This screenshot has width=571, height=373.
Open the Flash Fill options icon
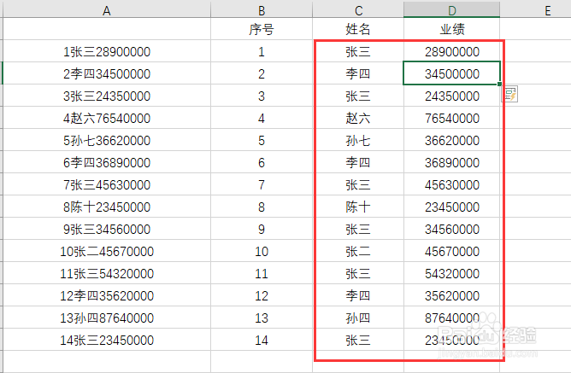pos(510,94)
